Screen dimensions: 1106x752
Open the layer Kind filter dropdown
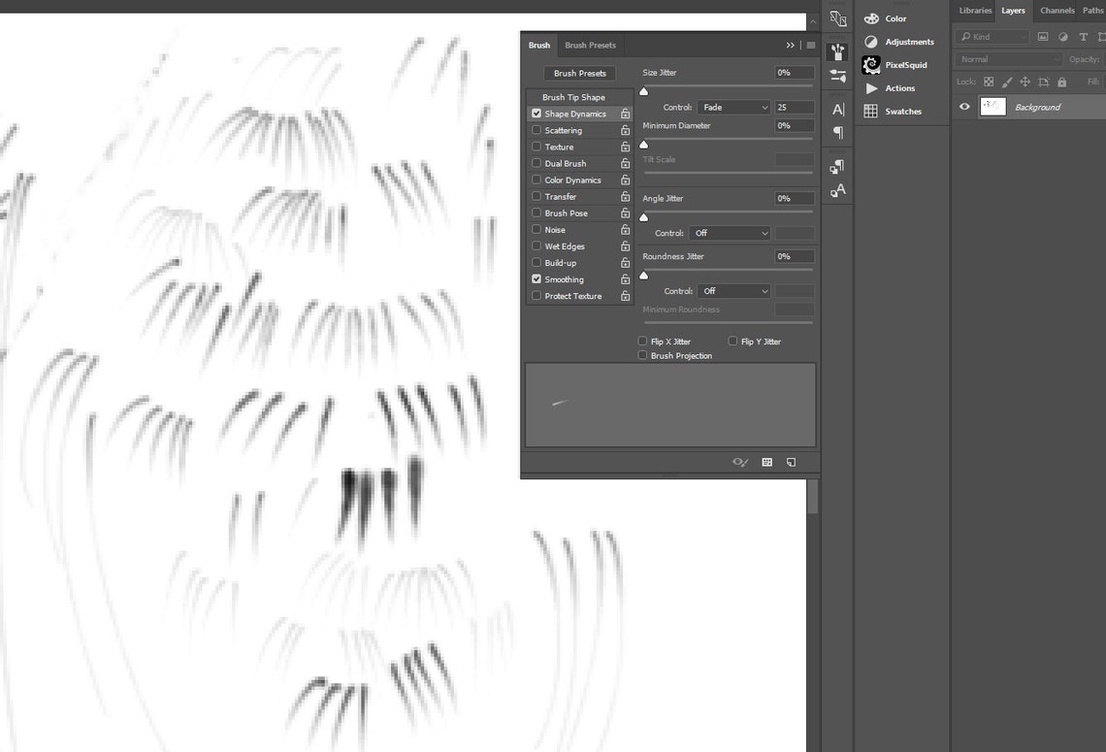(992, 37)
